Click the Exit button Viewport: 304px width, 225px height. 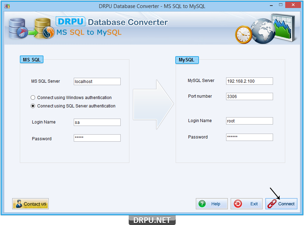(246, 204)
